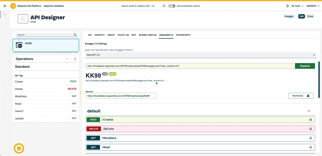Select the MetaData GET operation

(x=46, y=96)
